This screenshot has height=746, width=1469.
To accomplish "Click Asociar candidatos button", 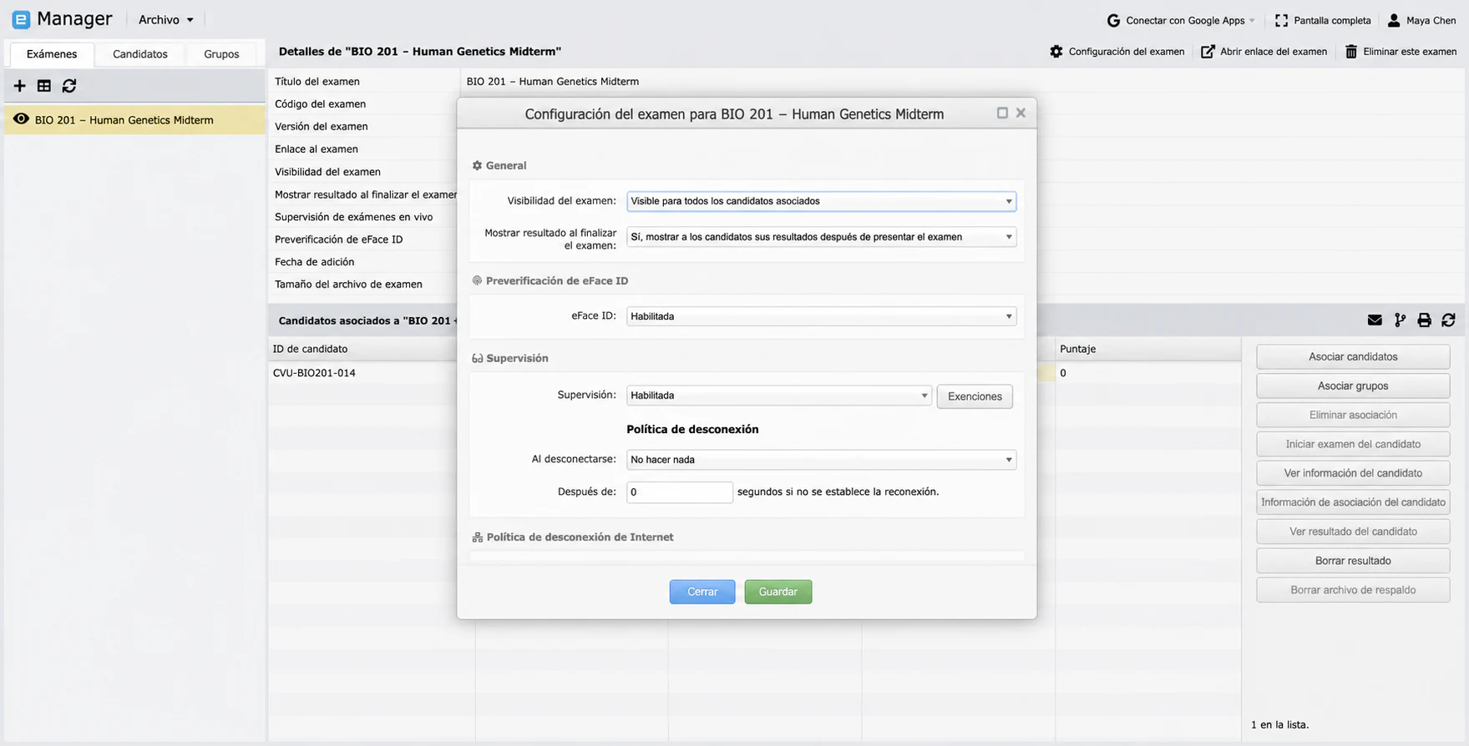I will (x=1353, y=356).
